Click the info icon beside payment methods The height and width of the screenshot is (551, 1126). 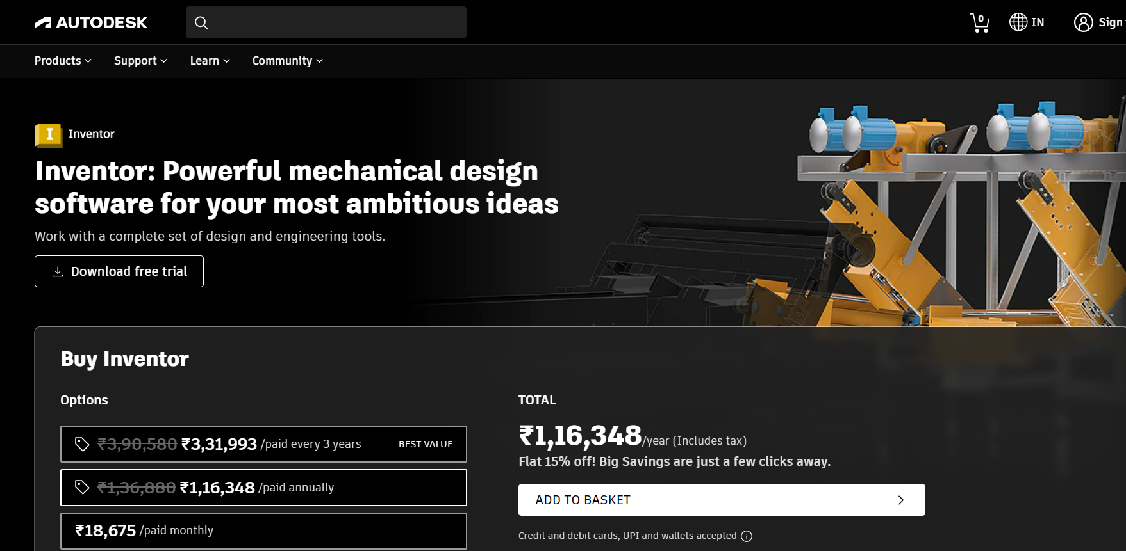pyautogui.click(x=747, y=536)
